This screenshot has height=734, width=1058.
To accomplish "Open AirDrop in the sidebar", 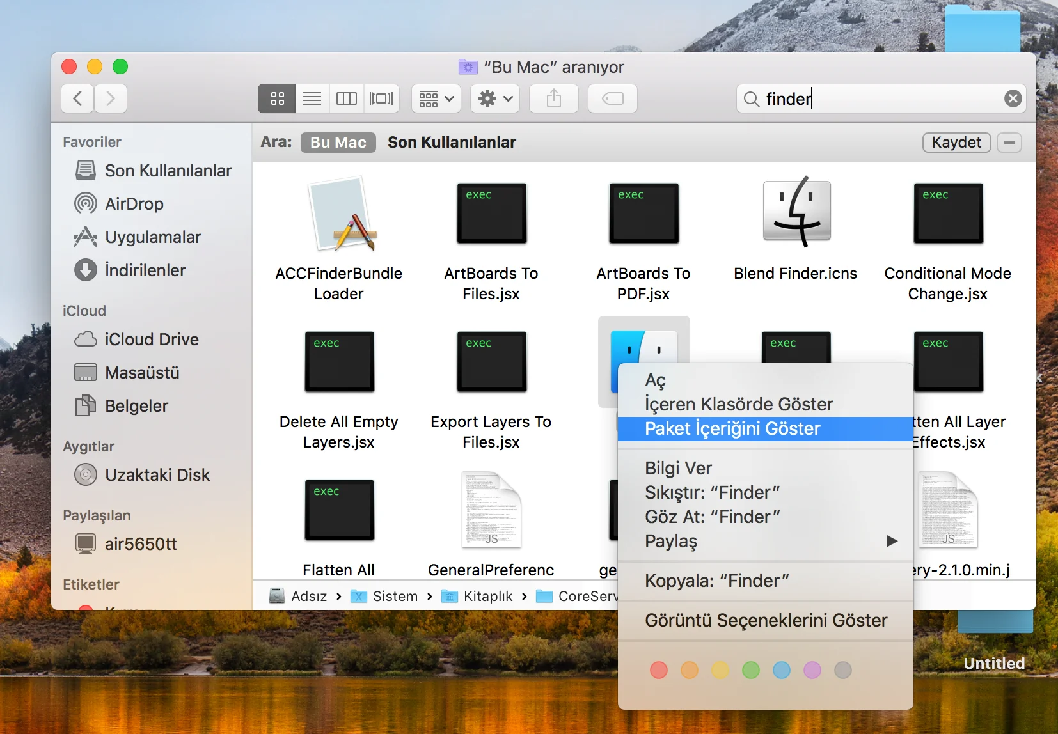I will pos(134,204).
